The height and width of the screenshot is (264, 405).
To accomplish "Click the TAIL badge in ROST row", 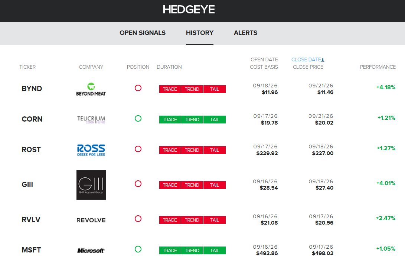I will tap(215, 150).
